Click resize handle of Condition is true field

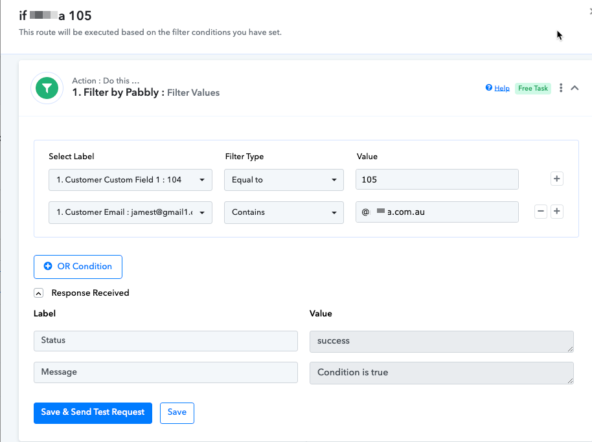[570, 381]
